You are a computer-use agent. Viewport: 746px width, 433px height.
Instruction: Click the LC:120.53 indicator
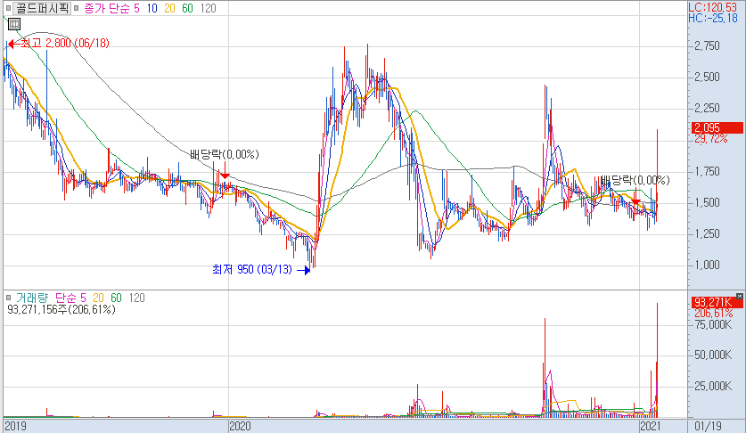tap(713, 7)
